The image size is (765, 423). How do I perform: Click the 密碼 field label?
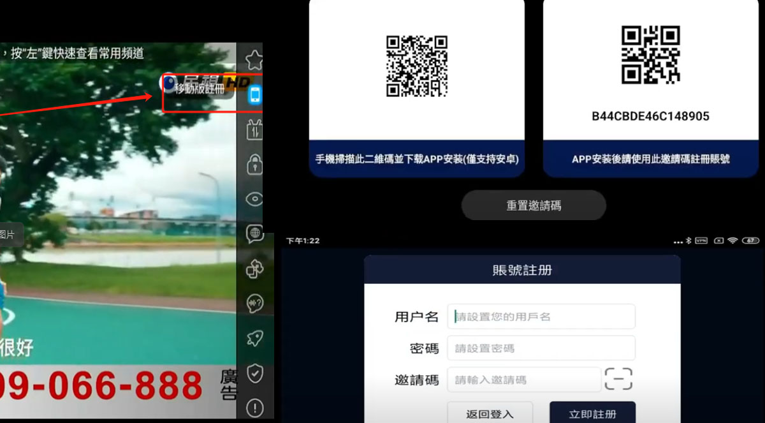tap(425, 348)
